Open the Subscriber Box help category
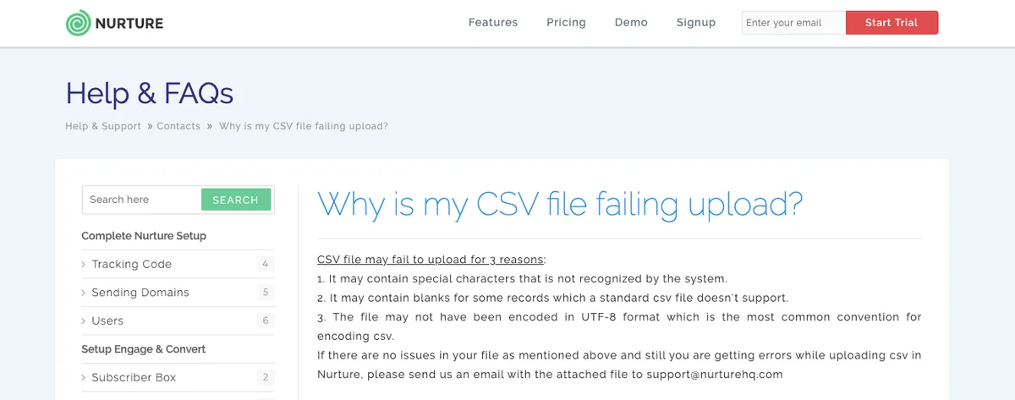1015x400 pixels. [134, 378]
